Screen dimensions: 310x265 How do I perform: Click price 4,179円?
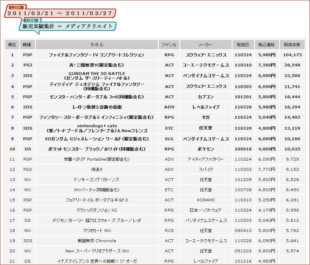[x=267, y=210]
